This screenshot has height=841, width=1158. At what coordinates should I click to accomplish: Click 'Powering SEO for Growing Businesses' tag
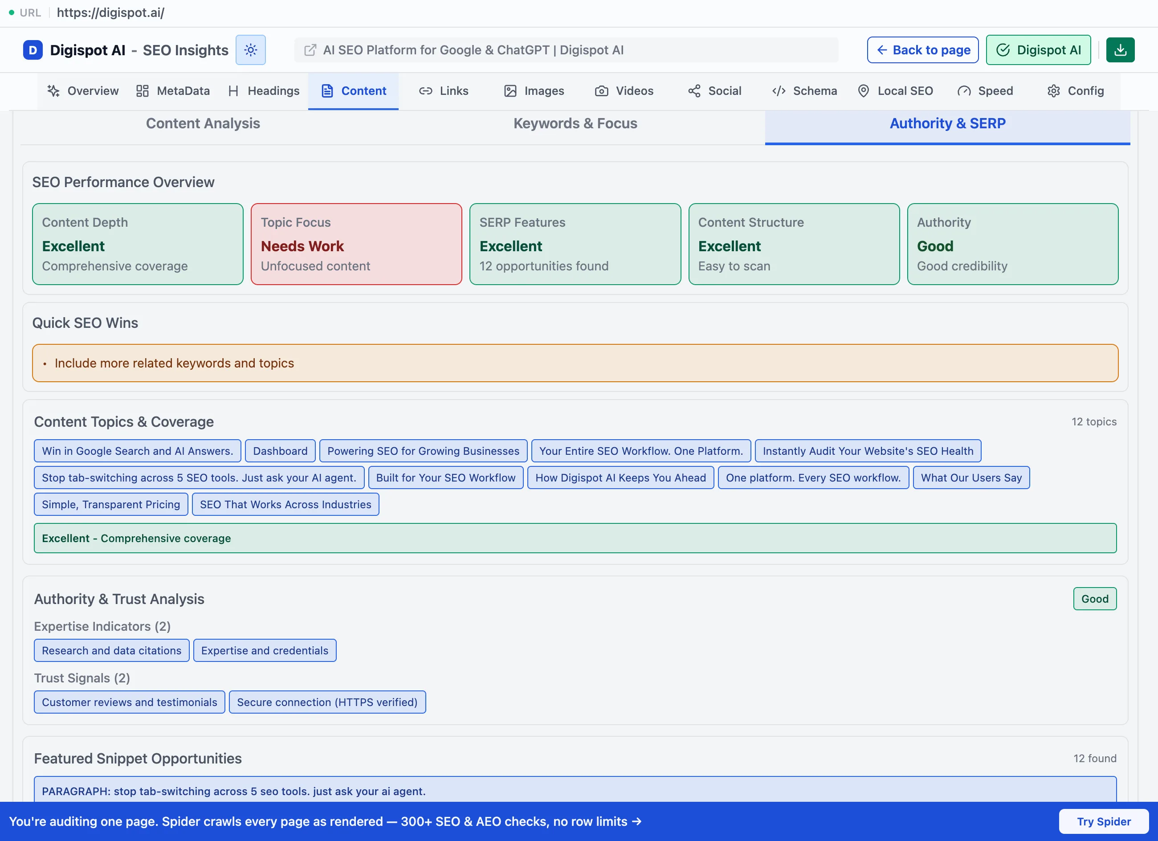pyautogui.click(x=423, y=451)
